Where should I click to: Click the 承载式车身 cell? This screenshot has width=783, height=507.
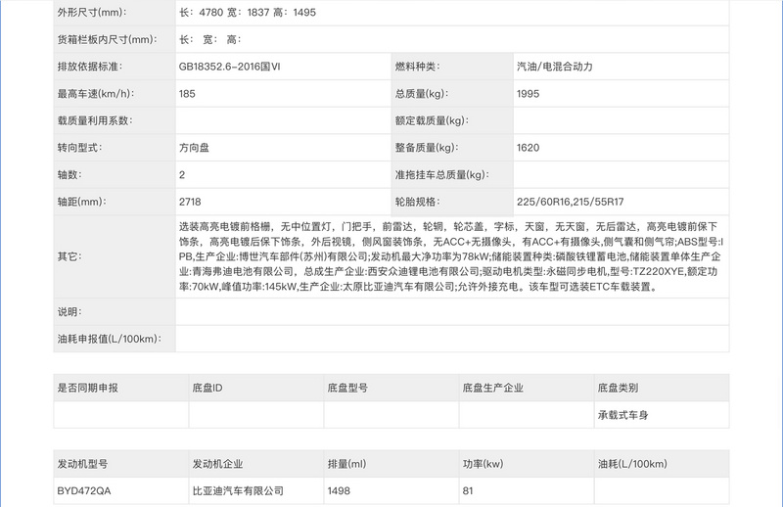pyautogui.click(x=623, y=415)
